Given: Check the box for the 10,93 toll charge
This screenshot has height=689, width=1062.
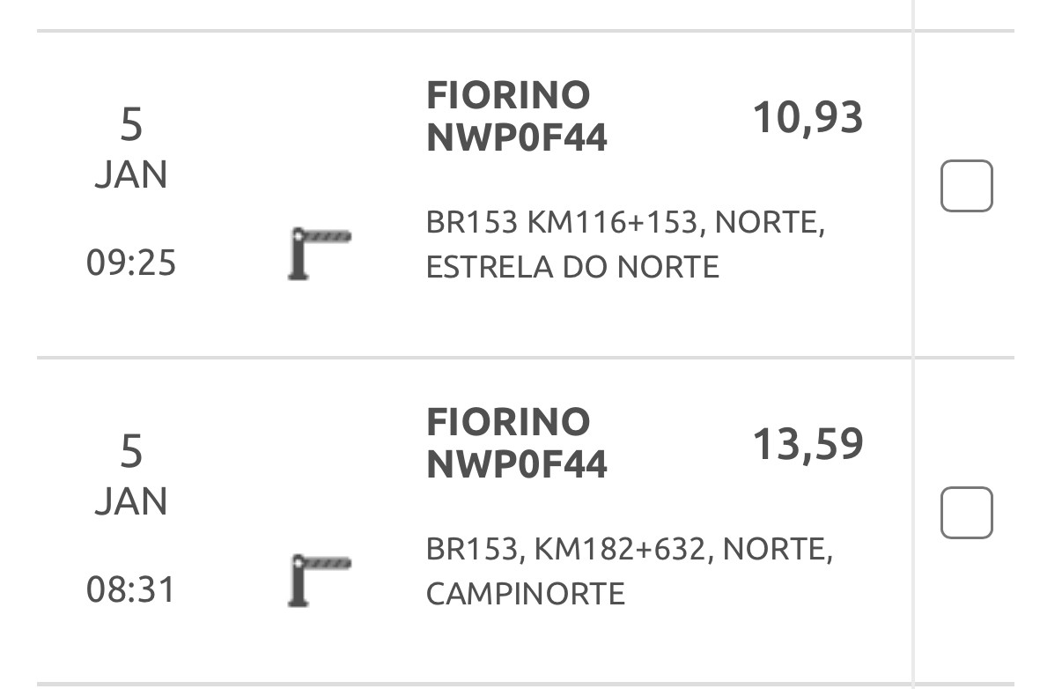Looking at the screenshot, I should point(966,186).
